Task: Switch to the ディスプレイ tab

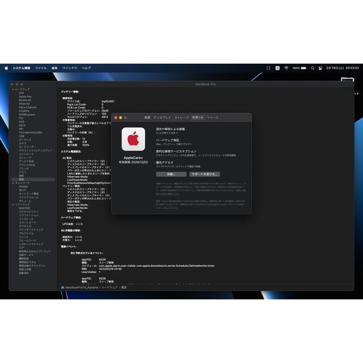Action: point(162,117)
